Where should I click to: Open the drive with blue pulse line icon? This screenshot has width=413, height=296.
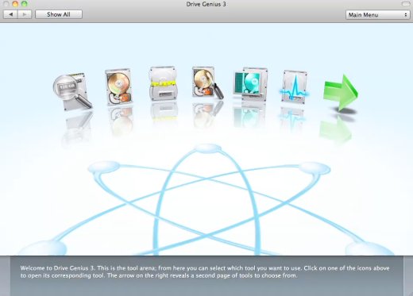click(294, 86)
